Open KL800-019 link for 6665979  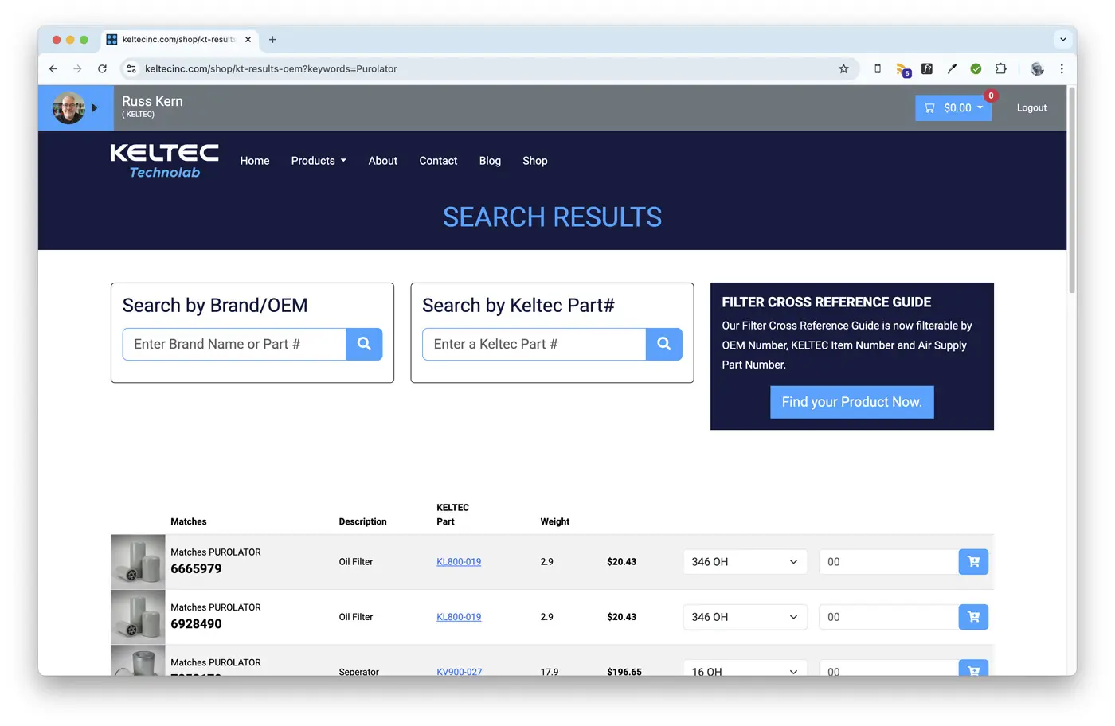pos(459,562)
